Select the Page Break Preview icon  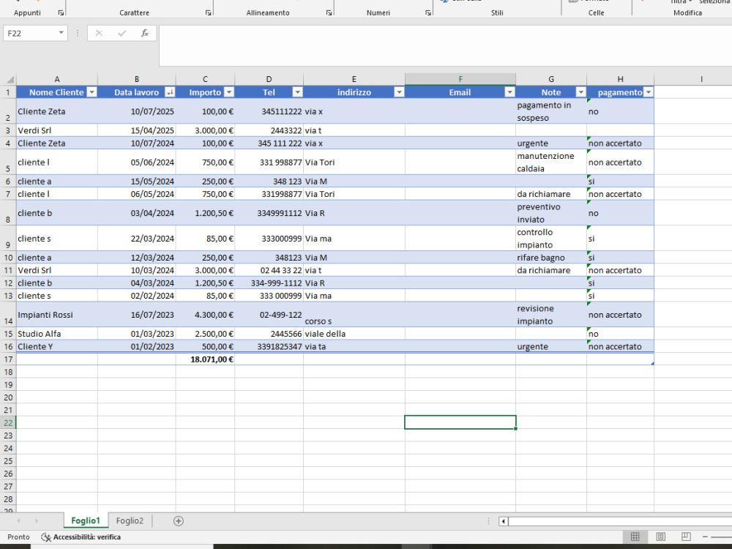686,537
